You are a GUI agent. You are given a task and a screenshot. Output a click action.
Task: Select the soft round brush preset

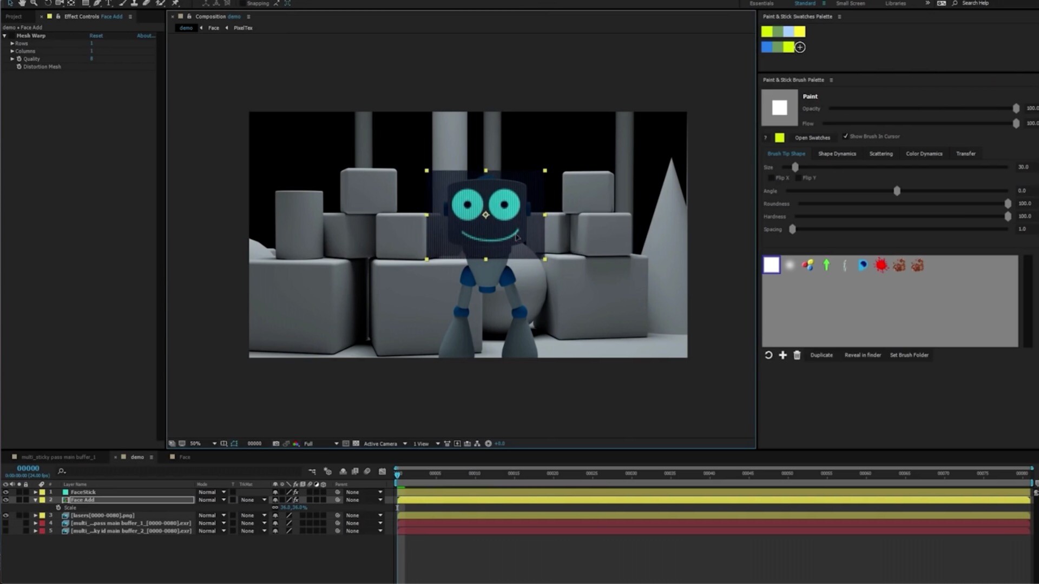[x=790, y=265]
